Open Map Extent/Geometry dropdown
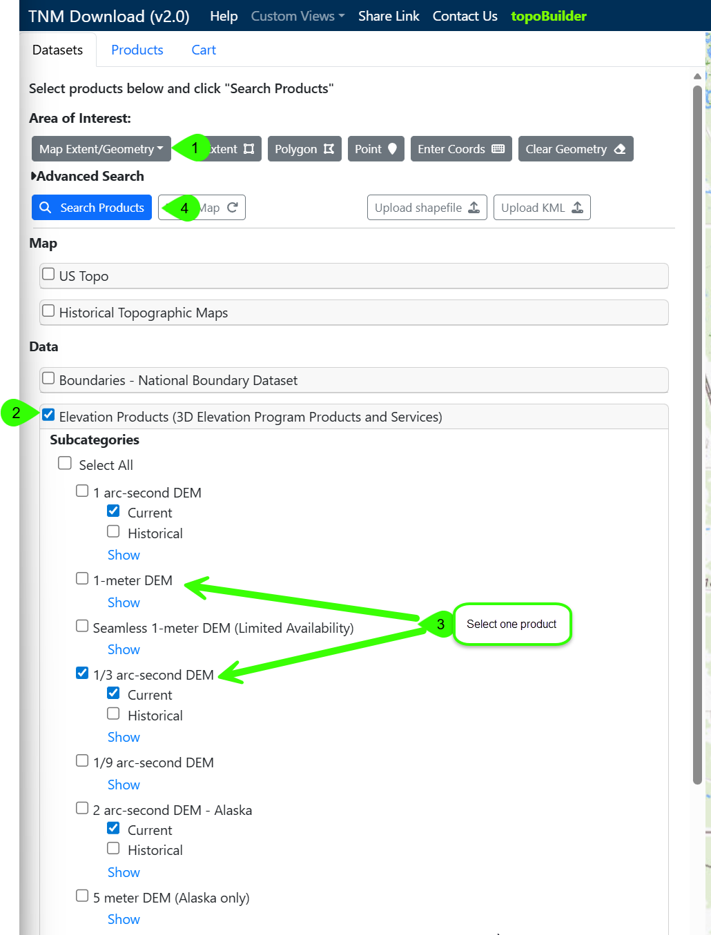The width and height of the screenshot is (711, 935). 101,149
